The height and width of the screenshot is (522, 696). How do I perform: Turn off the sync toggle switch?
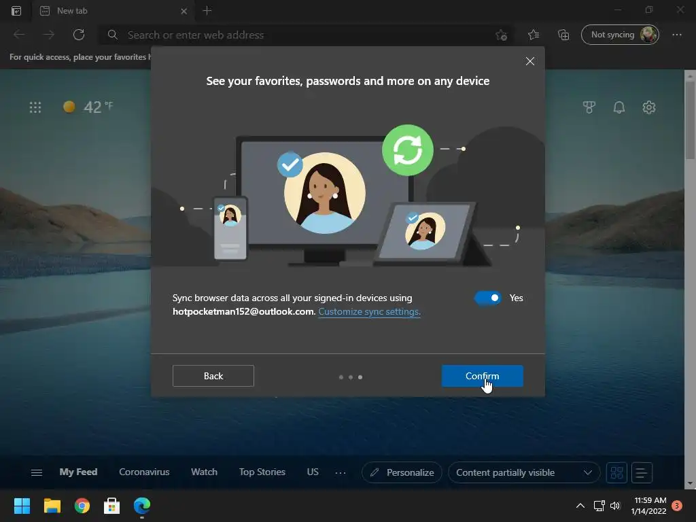point(488,298)
